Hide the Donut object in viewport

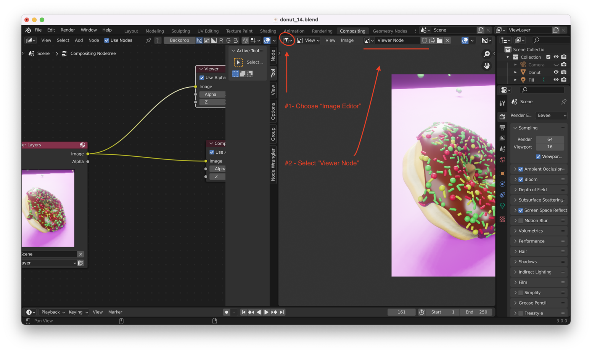click(556, 72)
